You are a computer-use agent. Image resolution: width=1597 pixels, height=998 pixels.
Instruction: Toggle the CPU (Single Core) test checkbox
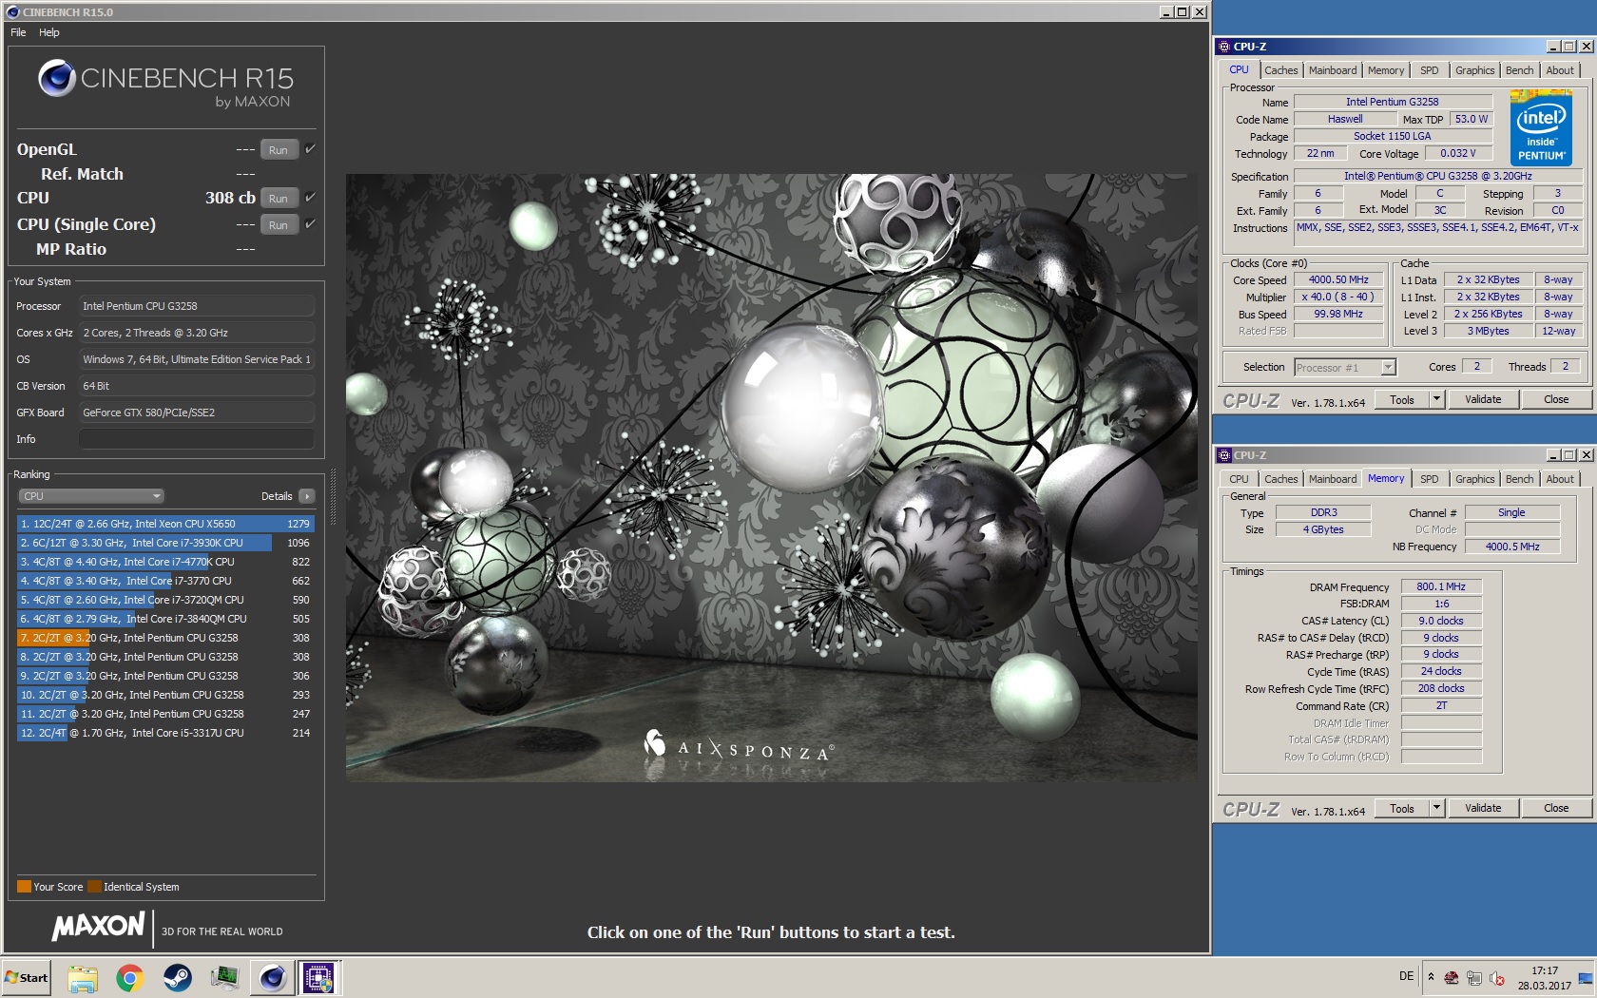(x=310, y=224)
